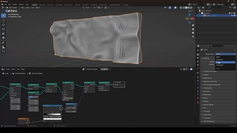Open the File menu
237x133 pixels.
(x=6, y=5)
